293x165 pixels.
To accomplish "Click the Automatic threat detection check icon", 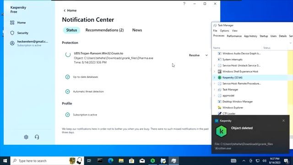I will click(67, 92).
